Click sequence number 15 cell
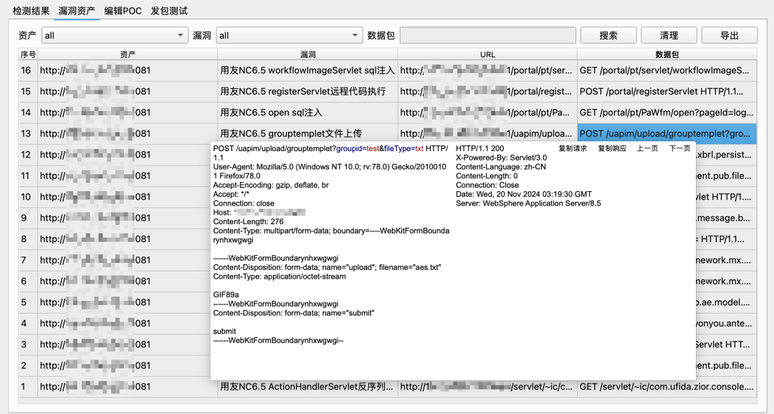The image size is (774, 414). (28, 91)
